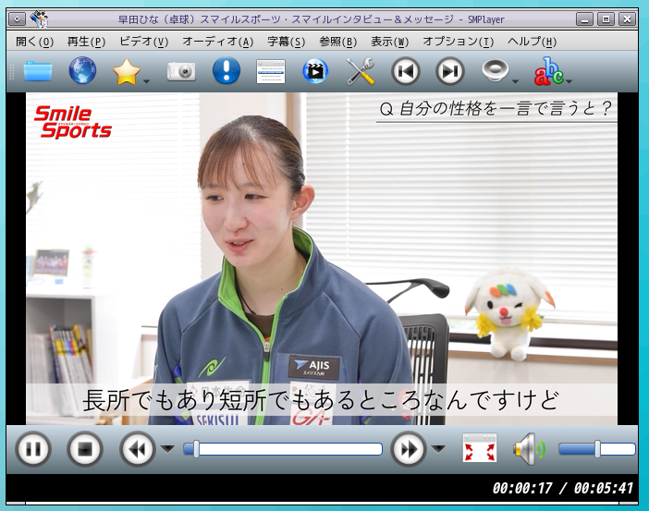Open the オプション(T) menu
This screenshot has height=511, width=649.
(458, 42)
